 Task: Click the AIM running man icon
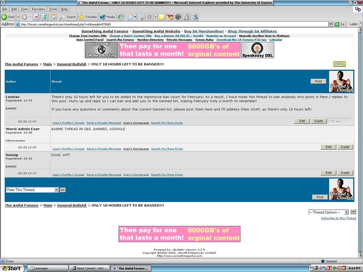click(186, 17)
